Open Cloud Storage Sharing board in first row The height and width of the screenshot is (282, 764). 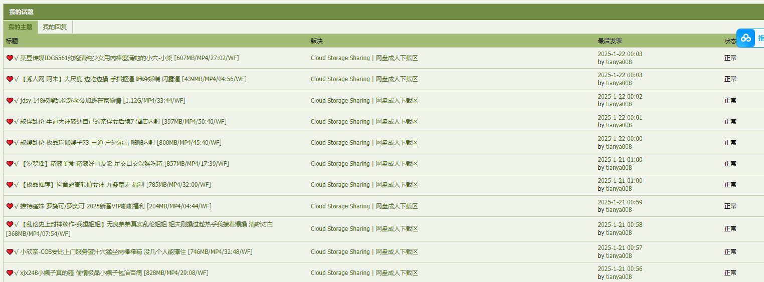pyautogui.click(x=340, y=58)
